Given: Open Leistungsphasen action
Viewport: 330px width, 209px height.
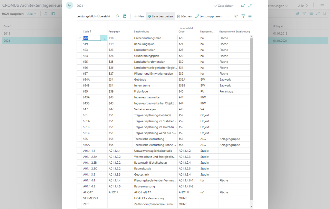Looking at the screenshot, I should 209,16.
